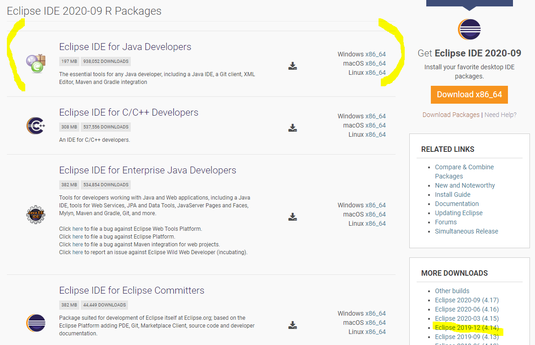The image size is (535, 345).
Task: Open Compare & Combine Packages link
Action: click(464, 172)
